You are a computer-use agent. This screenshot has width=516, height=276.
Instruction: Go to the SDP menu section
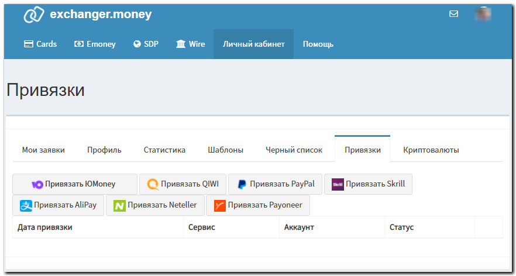click(146, 44)
